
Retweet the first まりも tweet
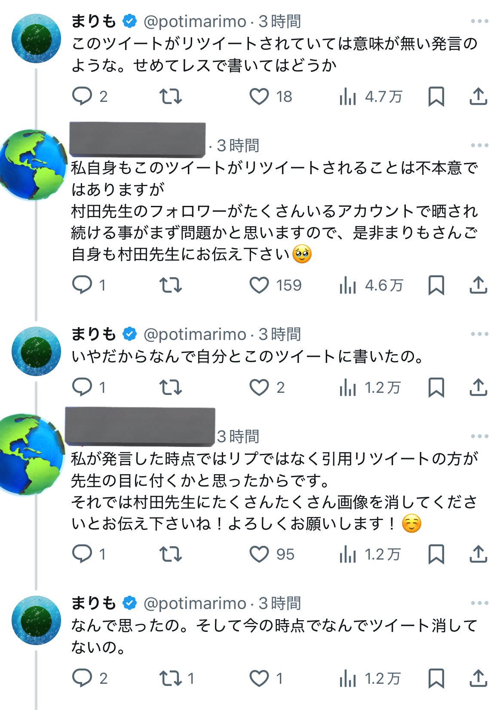coord(171,96)
